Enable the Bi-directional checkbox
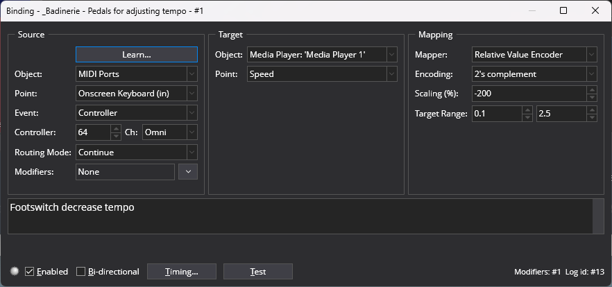The height and width of the screenshot is (287, 612). [x=81, y=271]
